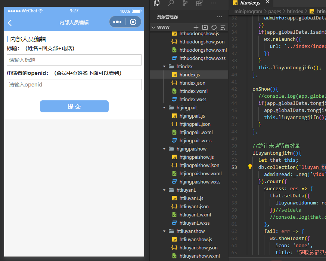The width and height of the screenshot is (326, 261).
Task: Click the new file plus icon
Action: (196, 27)
